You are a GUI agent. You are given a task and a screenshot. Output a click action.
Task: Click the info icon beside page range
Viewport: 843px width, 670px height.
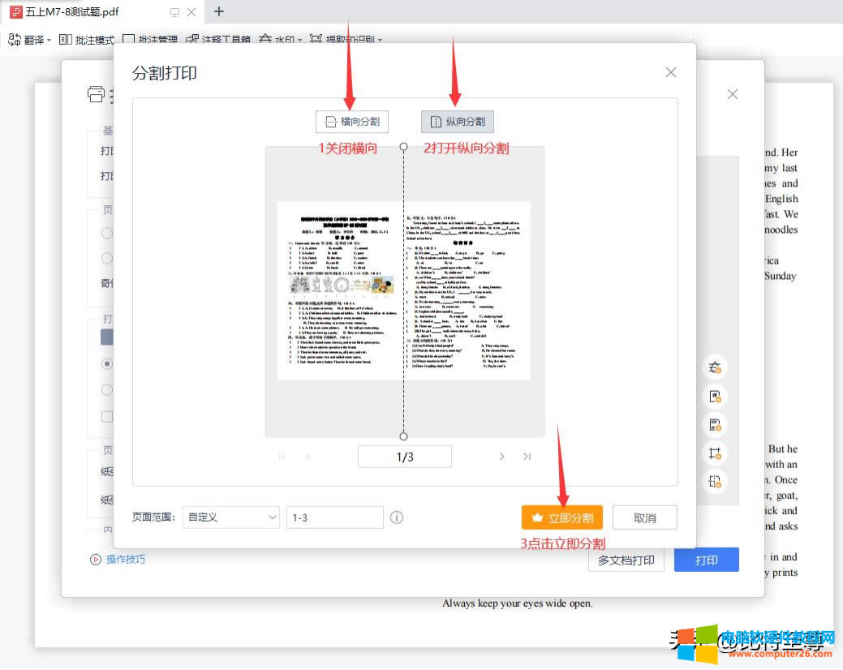(397, 518)
